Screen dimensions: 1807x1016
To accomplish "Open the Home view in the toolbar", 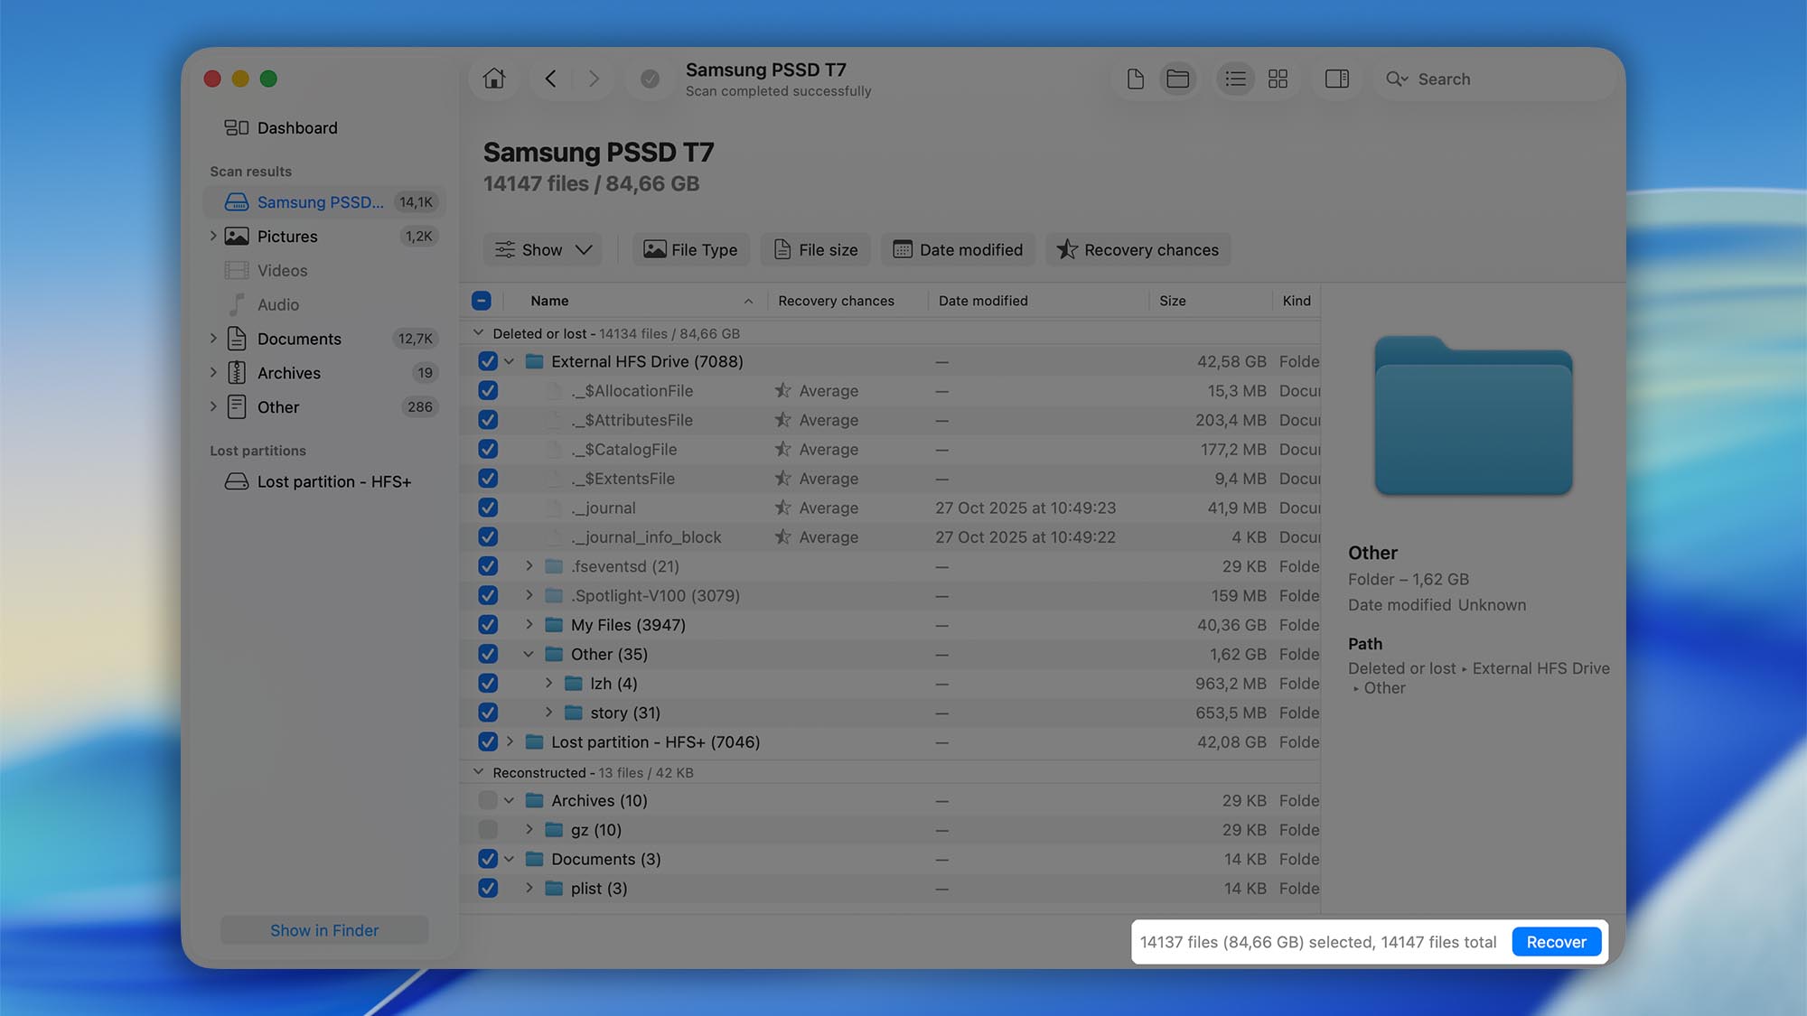I will pyautogui.click(x=493, y=79).
